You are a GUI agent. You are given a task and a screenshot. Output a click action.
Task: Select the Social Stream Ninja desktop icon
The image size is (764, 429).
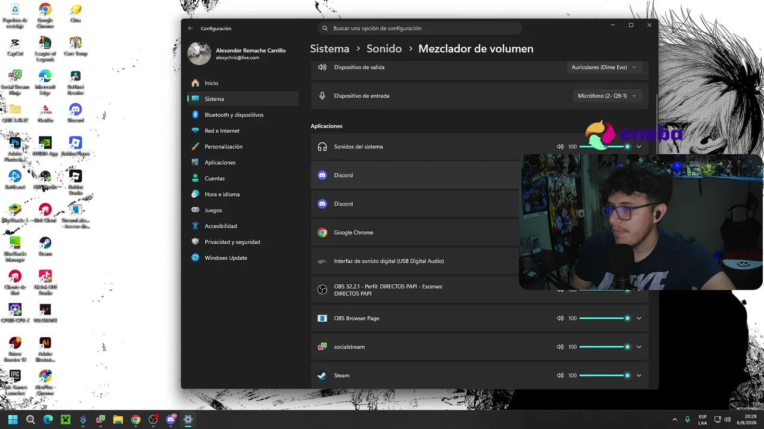point(15,83)
